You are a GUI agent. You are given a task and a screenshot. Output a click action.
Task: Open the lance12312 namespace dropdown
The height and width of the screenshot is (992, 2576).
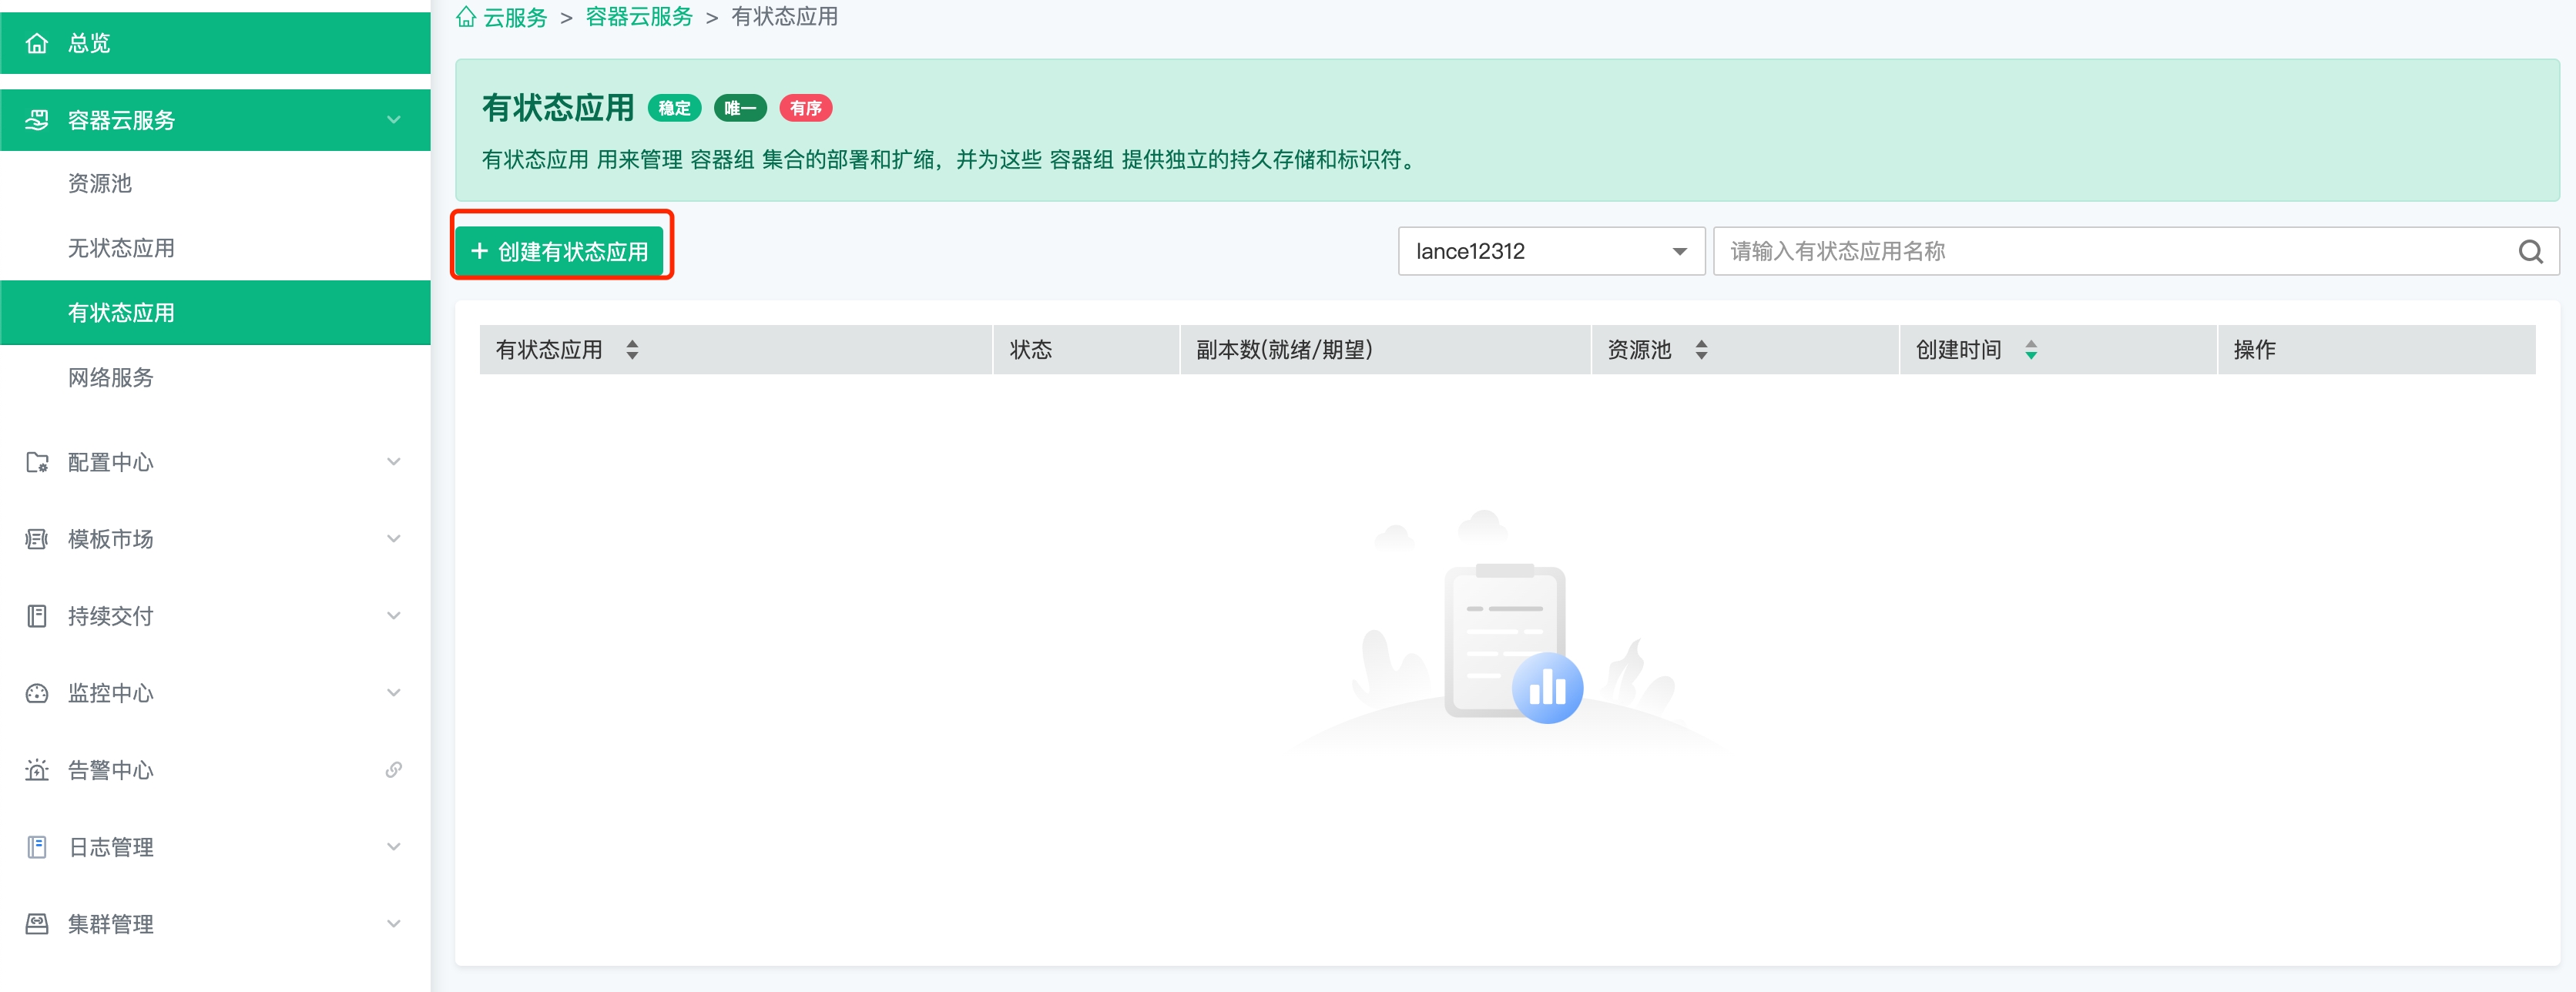point(1551,251)
